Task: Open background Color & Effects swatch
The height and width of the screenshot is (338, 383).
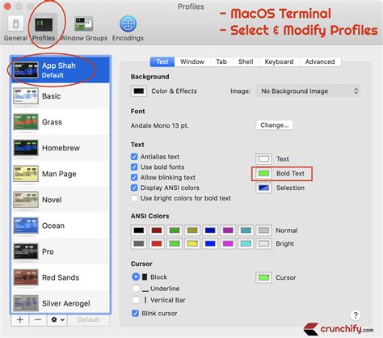Action: (139, 91)
